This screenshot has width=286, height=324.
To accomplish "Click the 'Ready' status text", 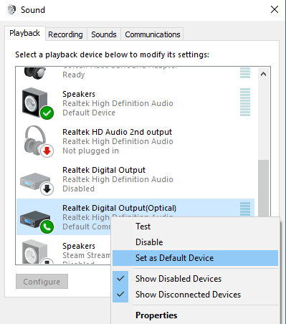I will click(x=74, y=75).
